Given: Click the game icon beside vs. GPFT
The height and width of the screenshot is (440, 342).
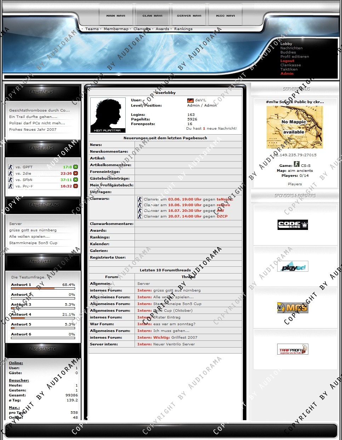Looking at the screenshot, I should click(x=11, y=167).
